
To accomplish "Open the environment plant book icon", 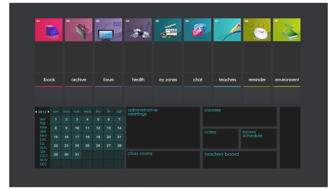I will pos(287,30).
